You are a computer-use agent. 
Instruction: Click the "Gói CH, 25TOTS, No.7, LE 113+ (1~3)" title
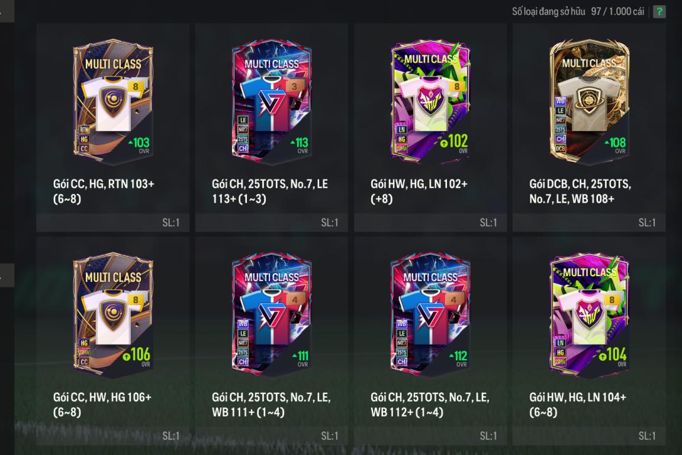[x=270, y=191]
